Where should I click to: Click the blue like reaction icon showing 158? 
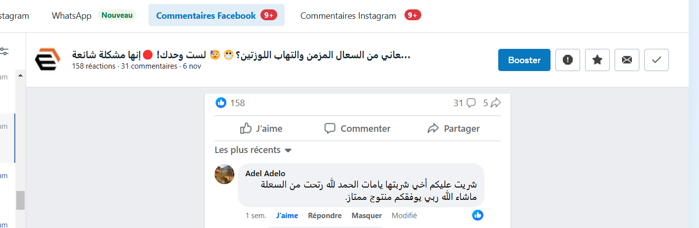221,103
